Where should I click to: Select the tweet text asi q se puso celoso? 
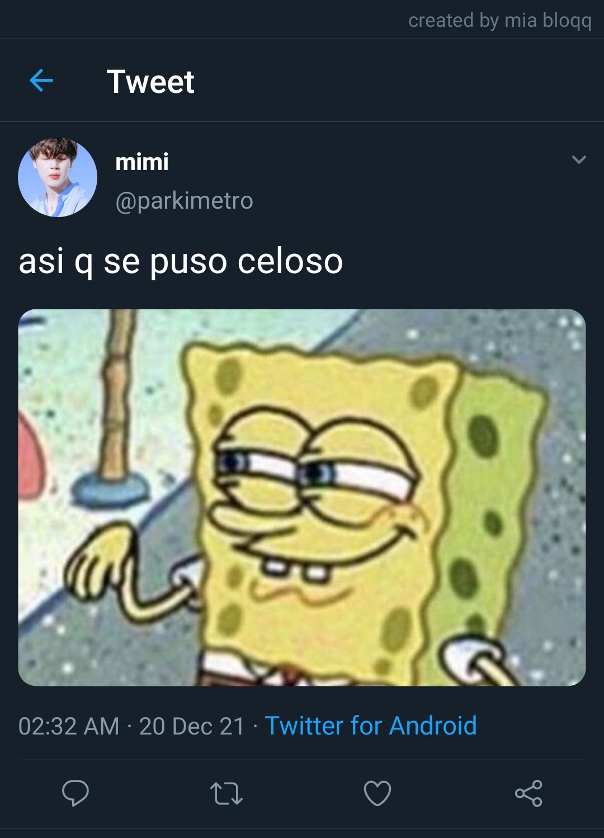(181, 261)
